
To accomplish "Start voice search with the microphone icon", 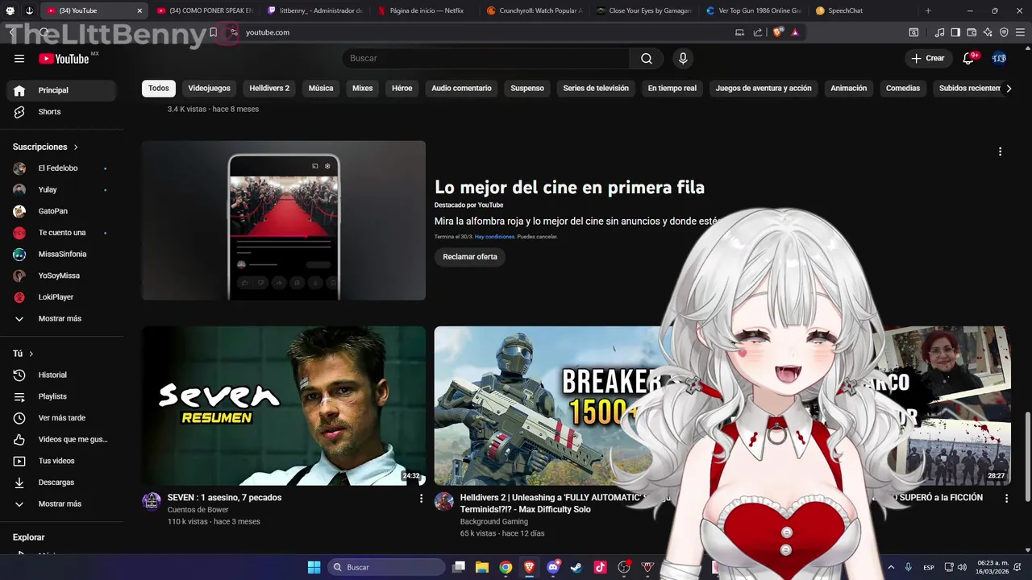I will [683, 58].
